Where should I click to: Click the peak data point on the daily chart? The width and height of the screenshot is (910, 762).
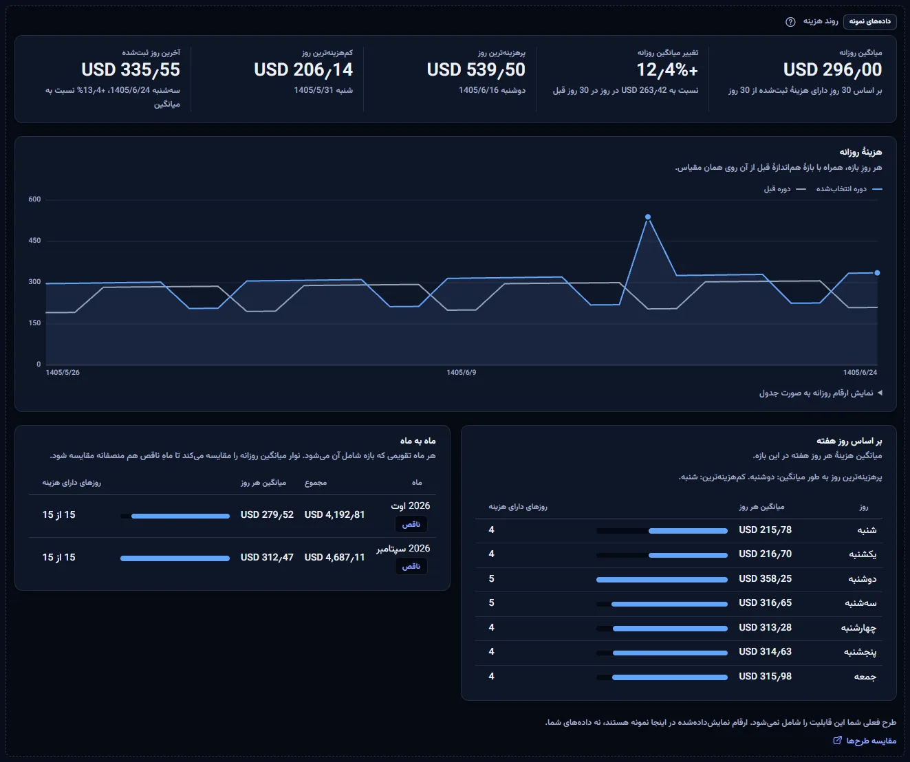[x=648, y=217]
